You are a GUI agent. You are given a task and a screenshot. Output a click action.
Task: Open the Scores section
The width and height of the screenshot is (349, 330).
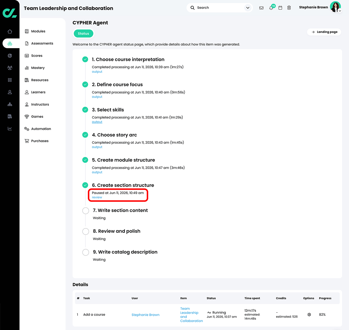pos(37,56)
